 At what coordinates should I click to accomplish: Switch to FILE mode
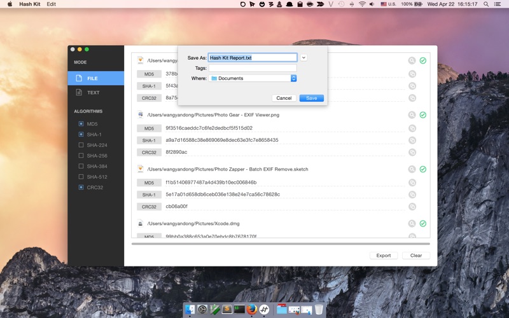pos(96,78)
